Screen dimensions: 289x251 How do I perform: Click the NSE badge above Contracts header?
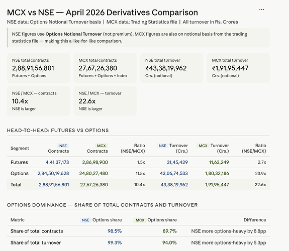pos(63,146)
